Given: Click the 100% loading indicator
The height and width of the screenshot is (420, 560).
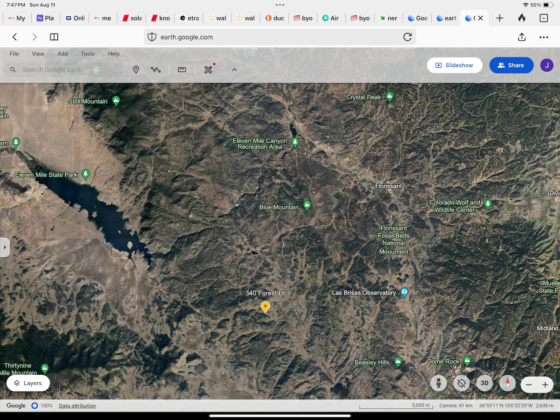Looking at the screenshot, I should [x=42, y=406].
